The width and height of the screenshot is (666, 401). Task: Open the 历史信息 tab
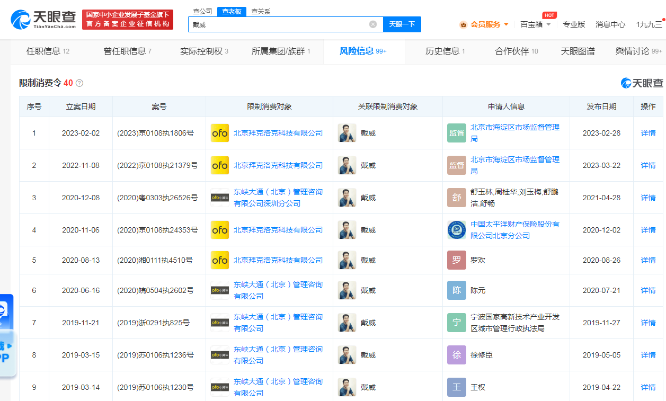point(446,51)
